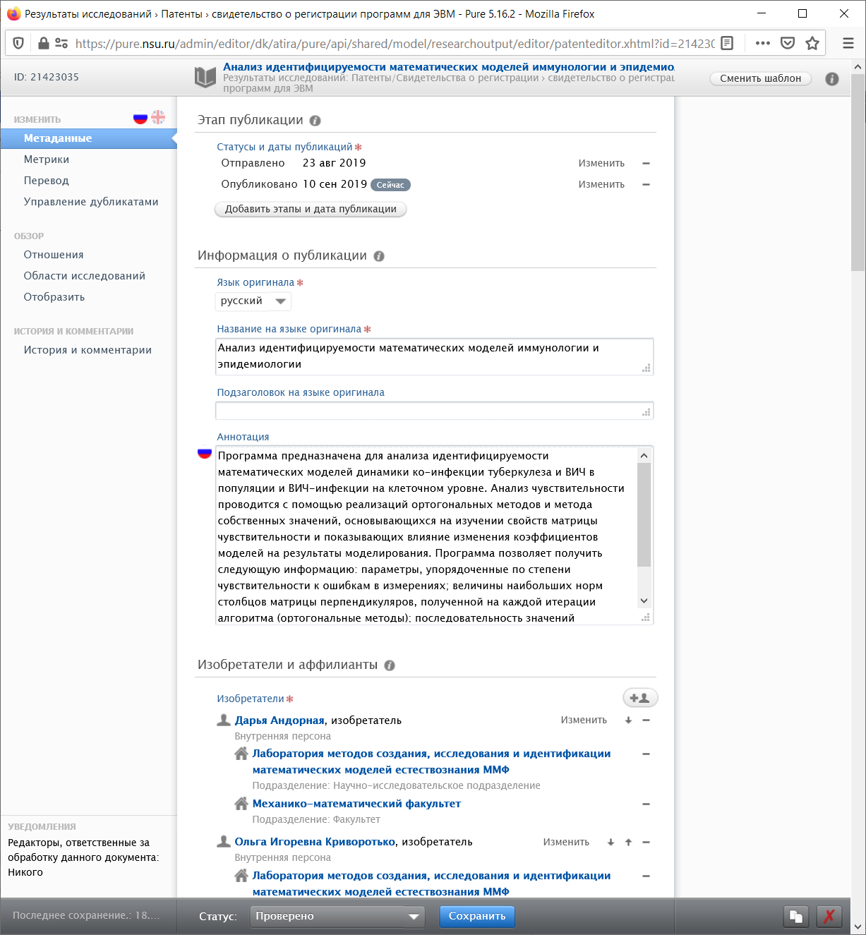Image resolution: width=866 pixels, height=935 pixels.
Task: Move Ольга Игоревна Криворотько down with arrow
Action: (x=611, y=842)
